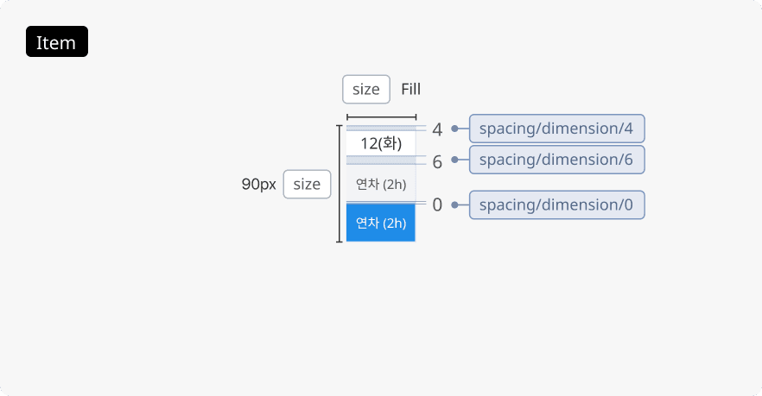
Task: Click the gray 연차 (2h) cell
Action: pyautogui.click(x=381, y=184)
